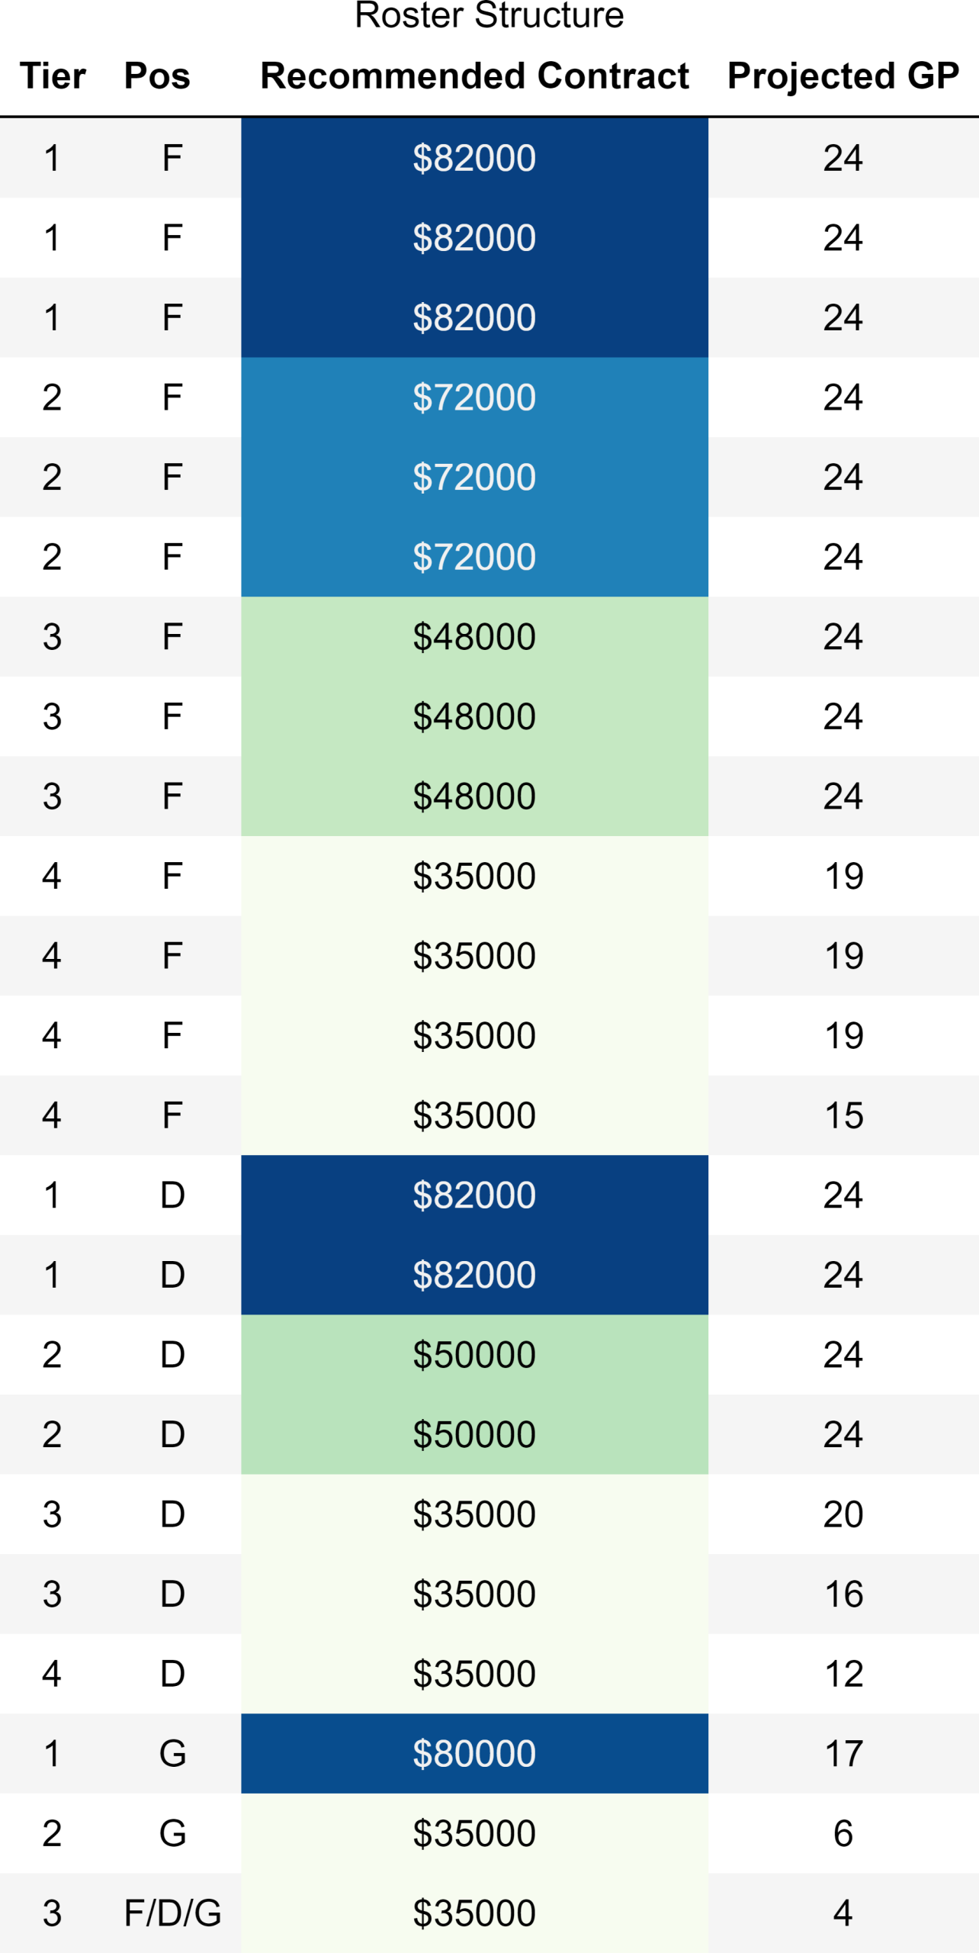The height and width of the screenshot is (1953, 979).
Task: Click the Projected GP value 17
Action: (843, 1753)
